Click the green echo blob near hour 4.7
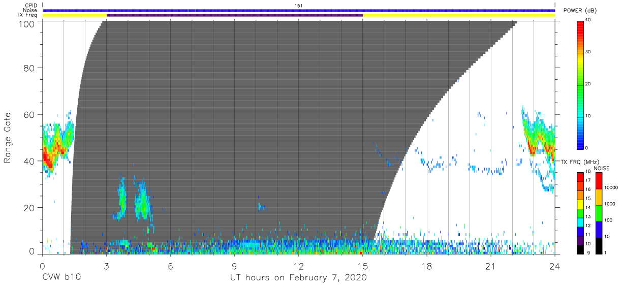624x288 pixels. coord(143,201)
